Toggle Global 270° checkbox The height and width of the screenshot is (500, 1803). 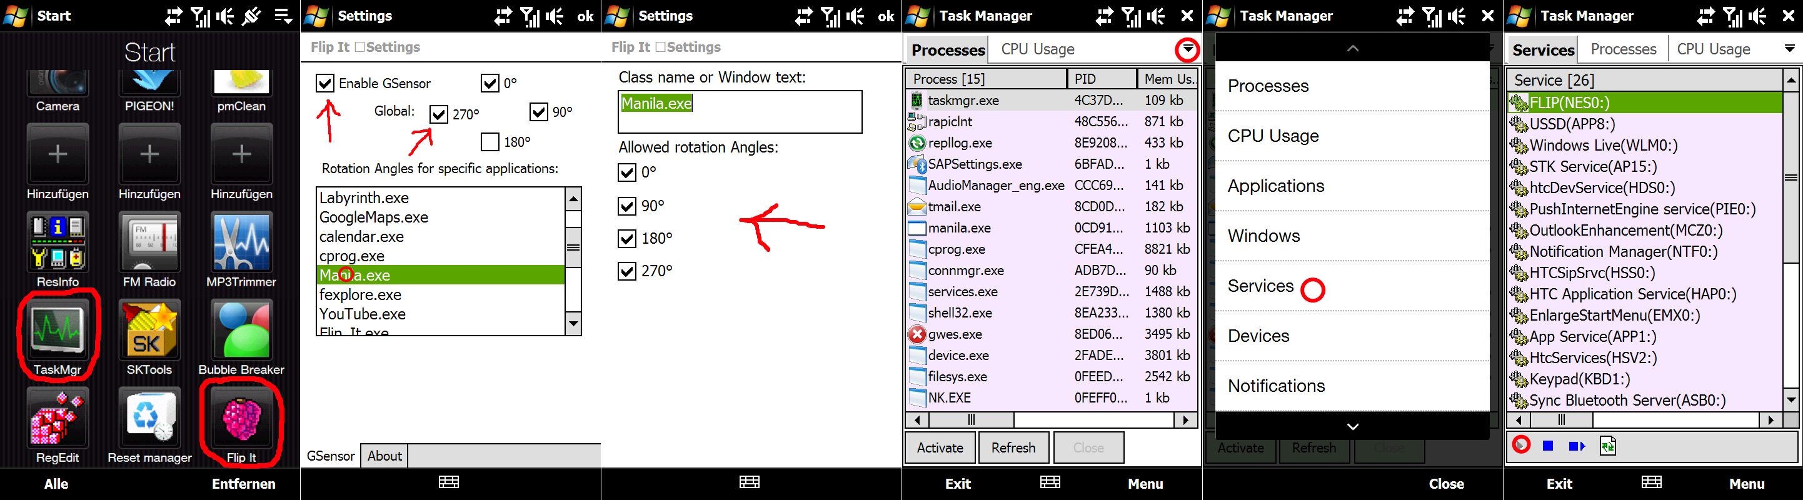[438, 113]
